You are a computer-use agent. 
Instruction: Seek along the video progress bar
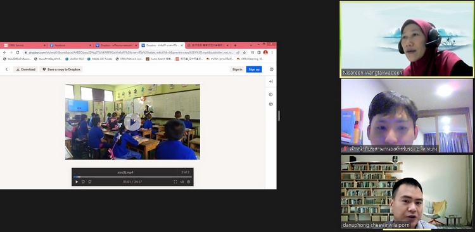(132, 177)
